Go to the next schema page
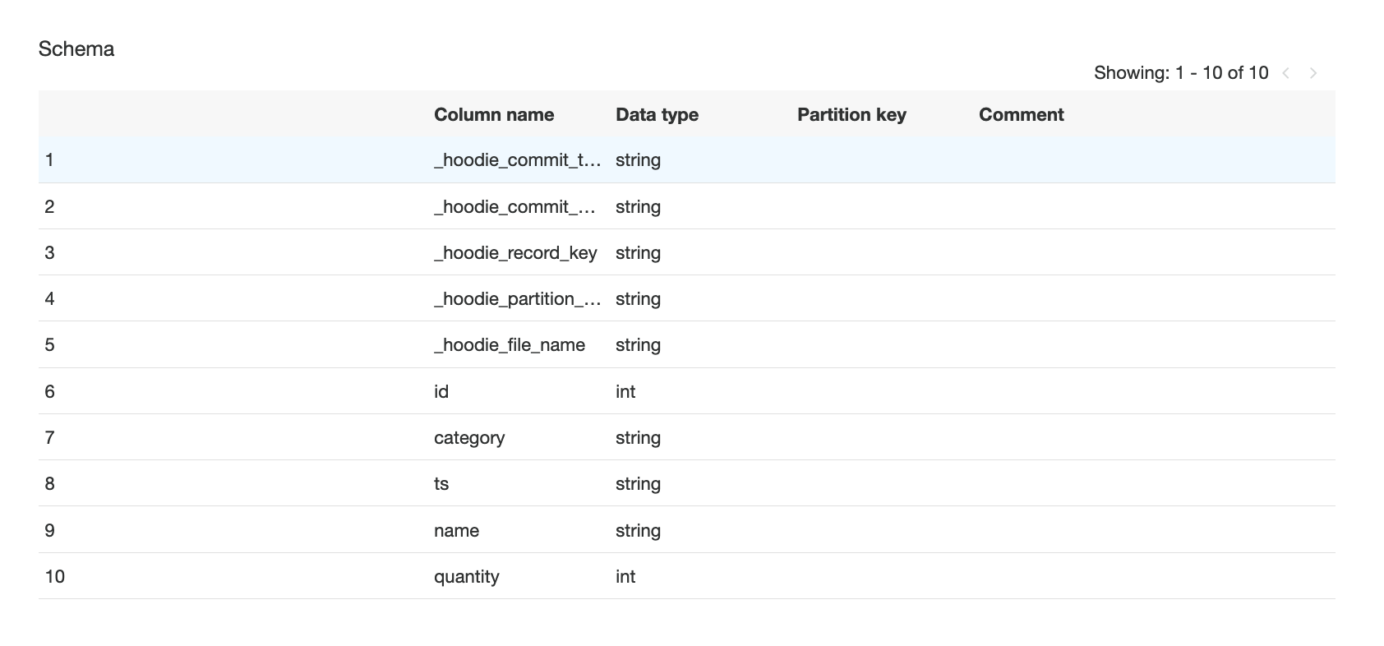 pyautogui.click(x=1313, y=73)
